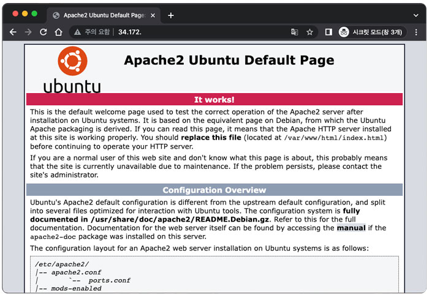Expand the tab search chevron

(x=416, y=15)
